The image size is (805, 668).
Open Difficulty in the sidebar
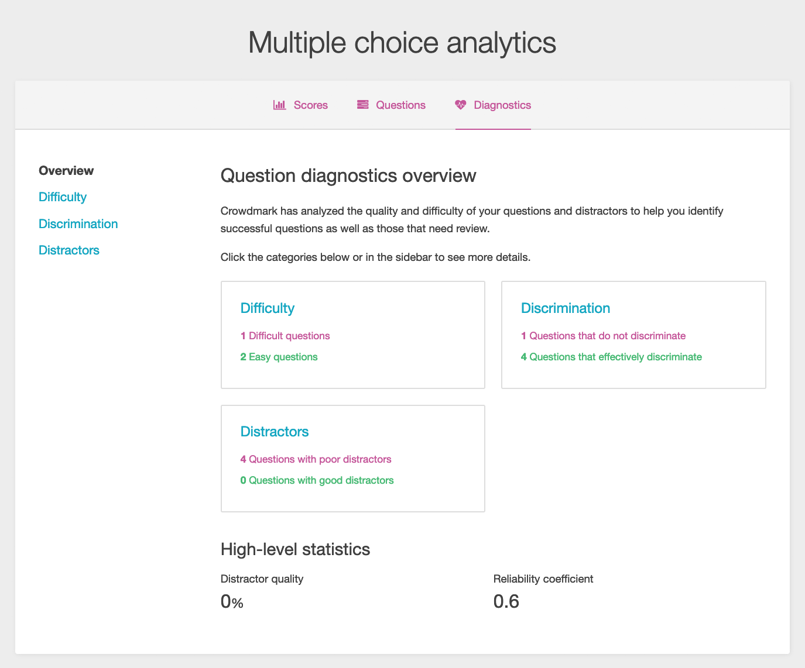pyautogui.click(x=63, y=197)
